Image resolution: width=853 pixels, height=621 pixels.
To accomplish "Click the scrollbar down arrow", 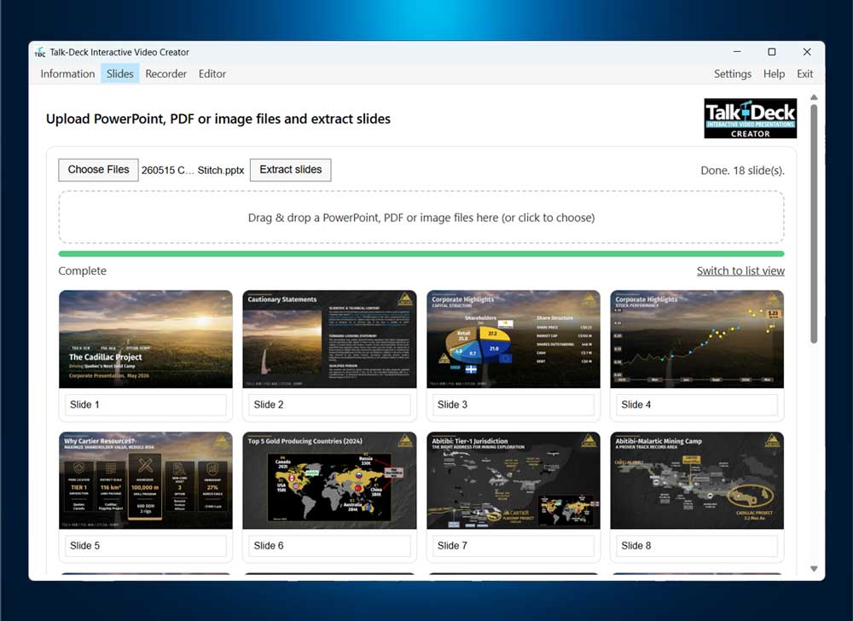I will (x=814, y=569).
